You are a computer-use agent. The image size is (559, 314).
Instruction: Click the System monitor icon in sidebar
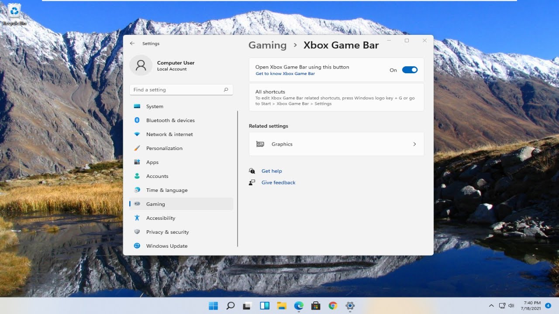[137, 106]
